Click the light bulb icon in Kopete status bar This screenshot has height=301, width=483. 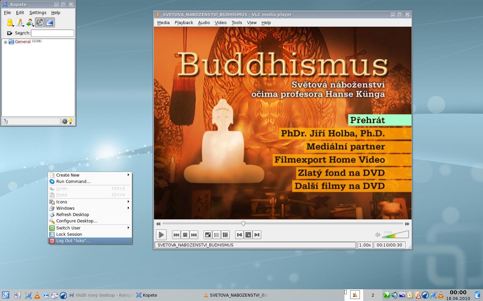70,121
